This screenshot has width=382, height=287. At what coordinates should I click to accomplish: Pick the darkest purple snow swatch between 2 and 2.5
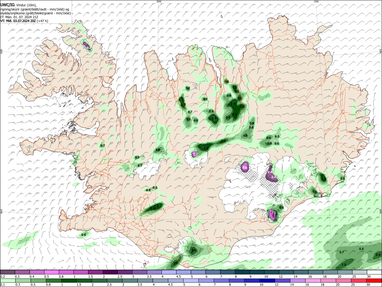coord(110,272)
